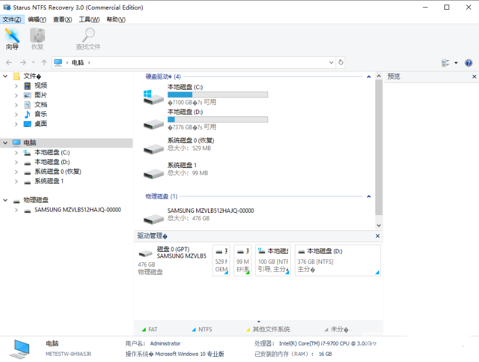Select the 本地磁盘 (C:) drive icon in main list

click(x=154, y=97)
